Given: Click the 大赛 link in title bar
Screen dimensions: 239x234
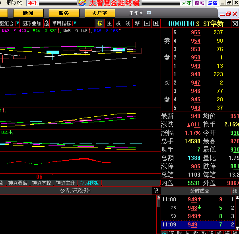Looking at the screenshot, I should pos(186,3).
